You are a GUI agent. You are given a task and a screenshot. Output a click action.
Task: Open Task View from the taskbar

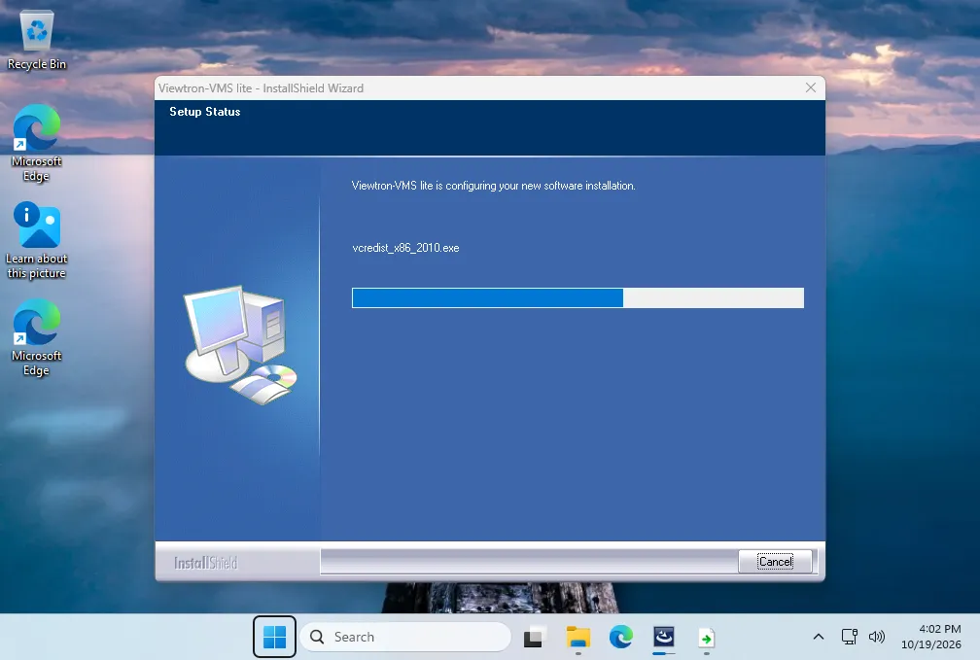[x=533, y=638]
